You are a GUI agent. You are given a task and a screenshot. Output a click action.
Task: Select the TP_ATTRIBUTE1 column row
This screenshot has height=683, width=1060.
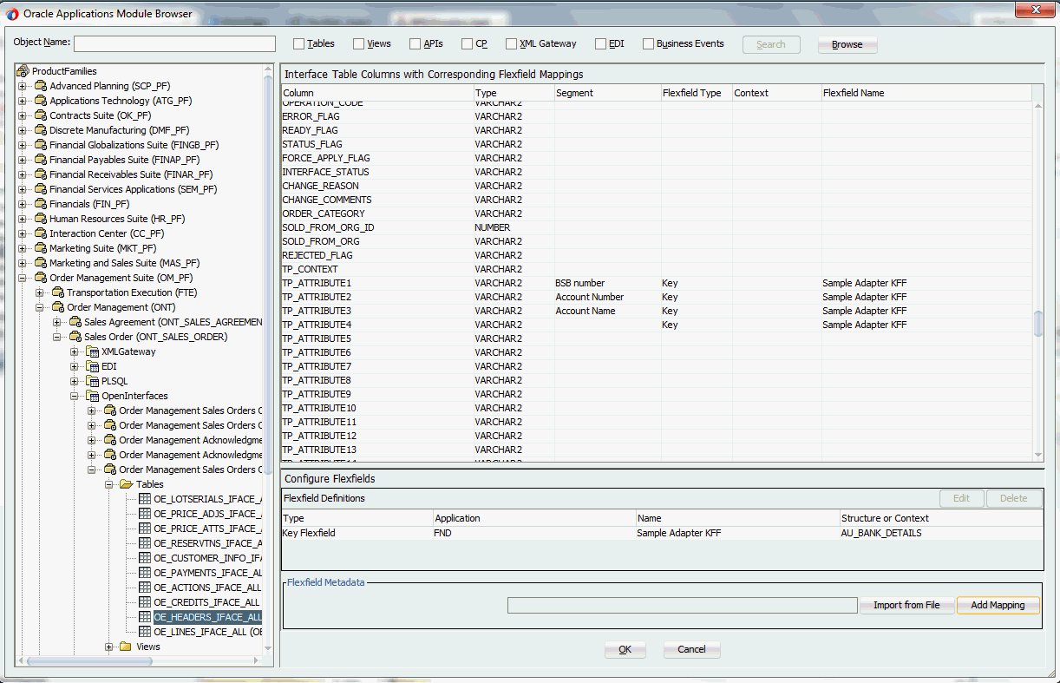point(657,283)
